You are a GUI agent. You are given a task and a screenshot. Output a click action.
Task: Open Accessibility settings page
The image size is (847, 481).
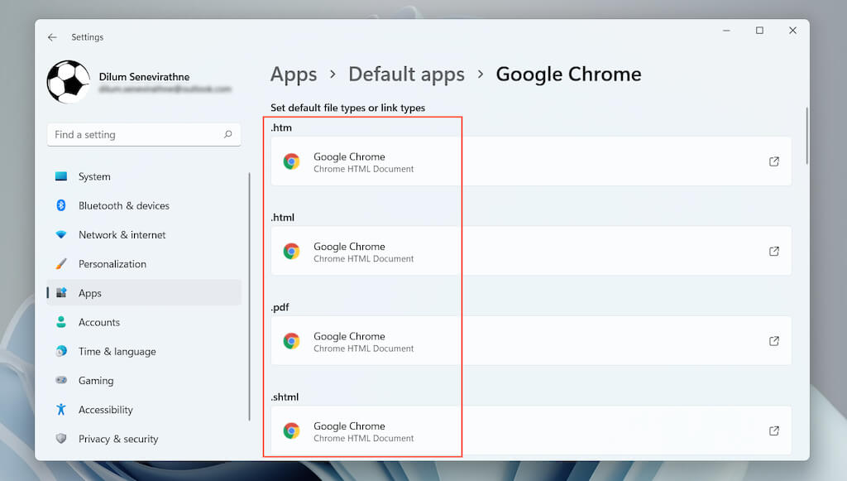click(x=105, y=410)
